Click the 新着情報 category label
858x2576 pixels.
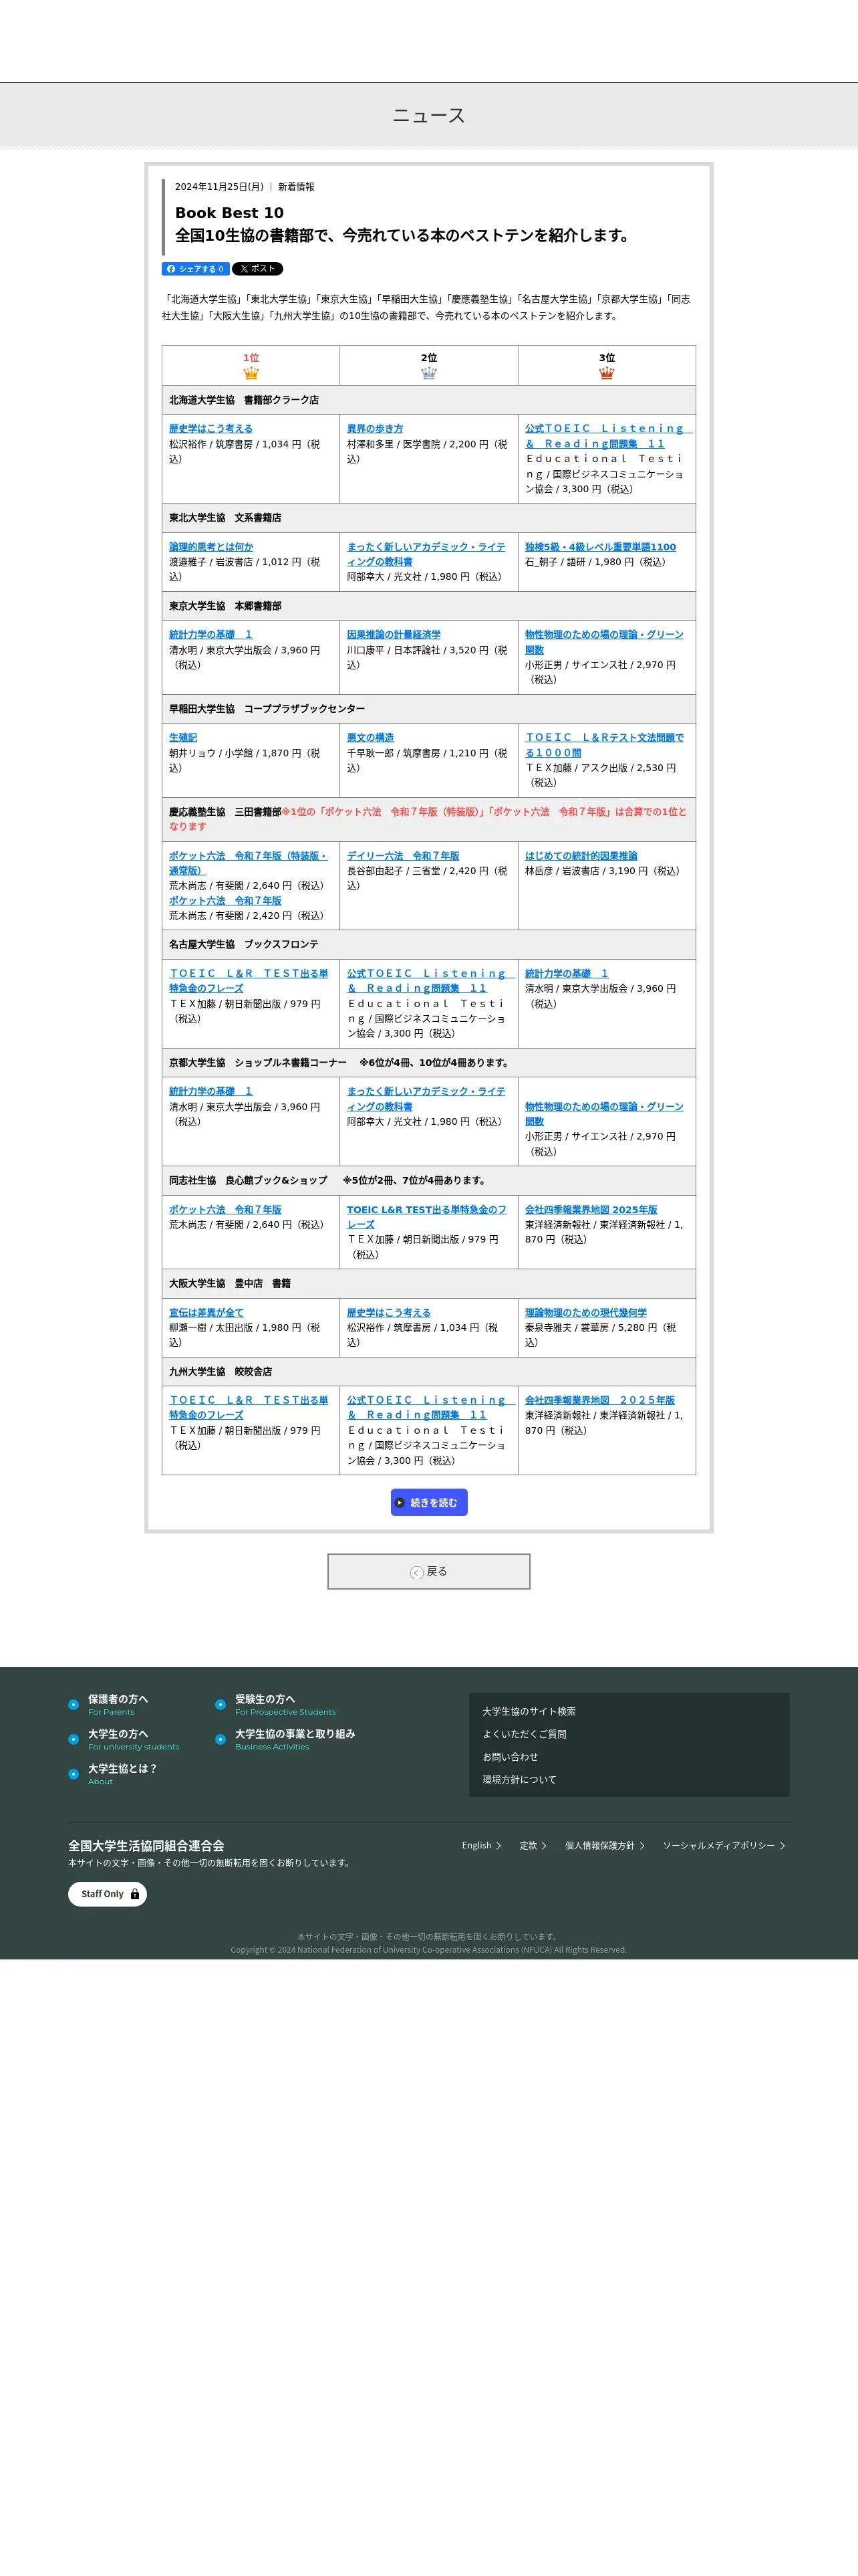coord(295,187)
